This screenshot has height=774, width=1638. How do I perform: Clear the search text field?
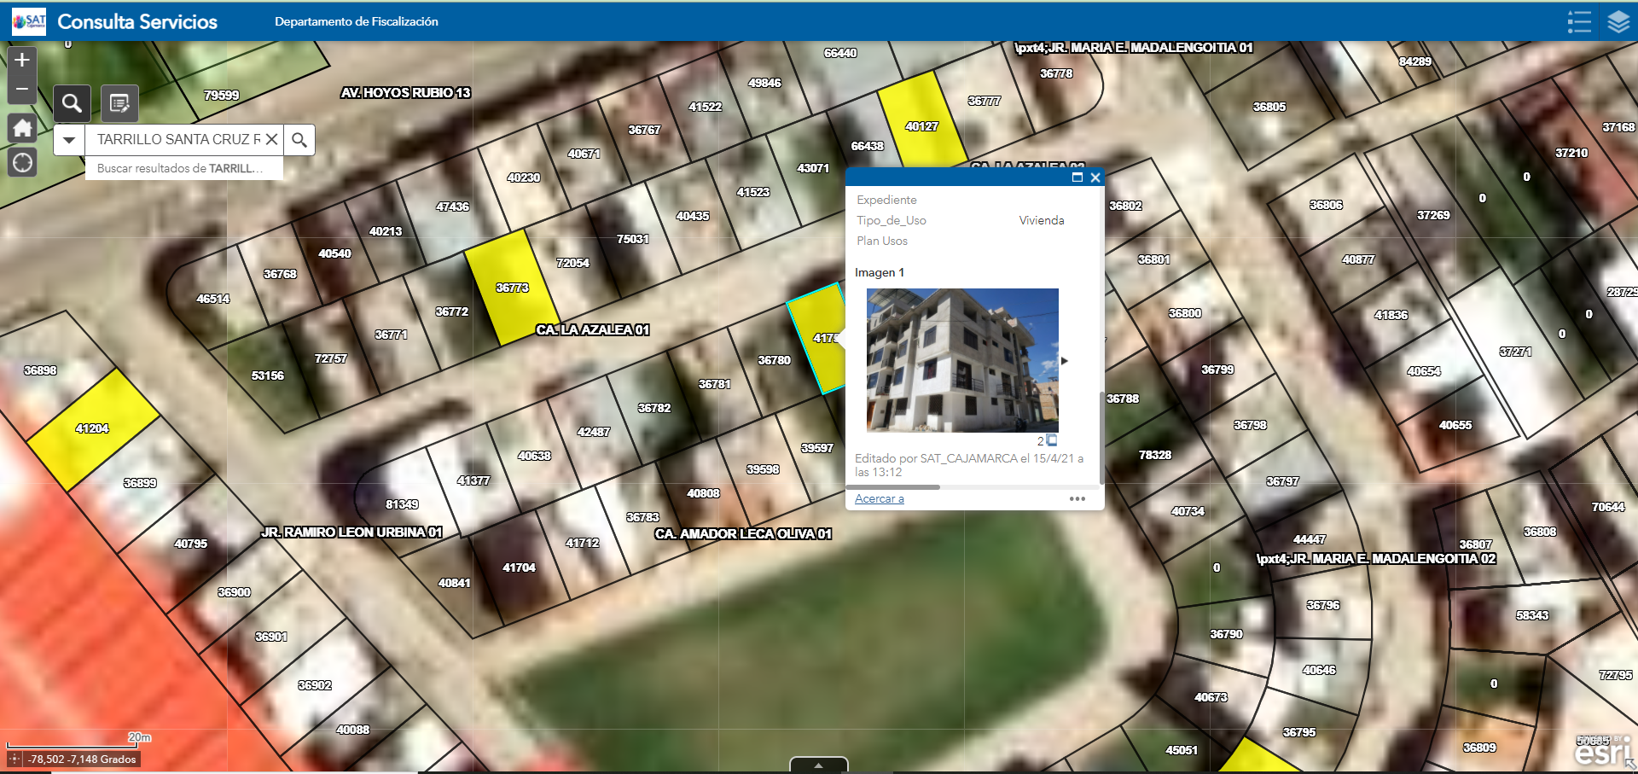tap(271, 139)
